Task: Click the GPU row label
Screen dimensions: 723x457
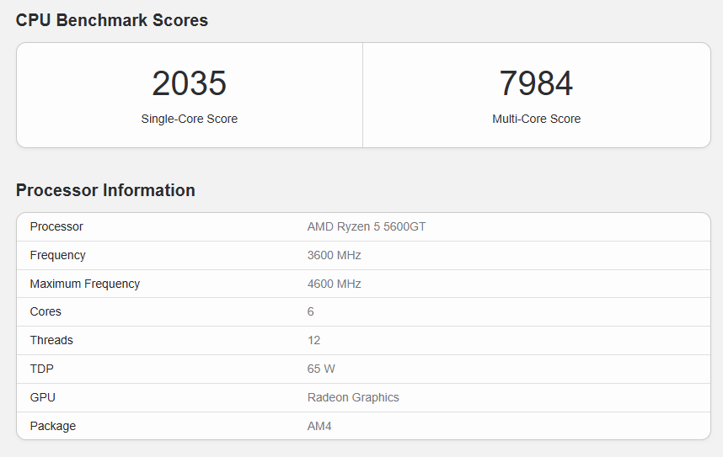Action: click(43, 397)
